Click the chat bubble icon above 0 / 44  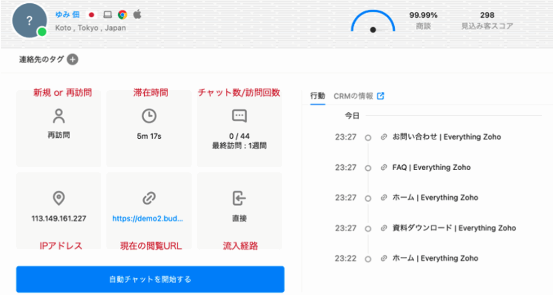239,116
